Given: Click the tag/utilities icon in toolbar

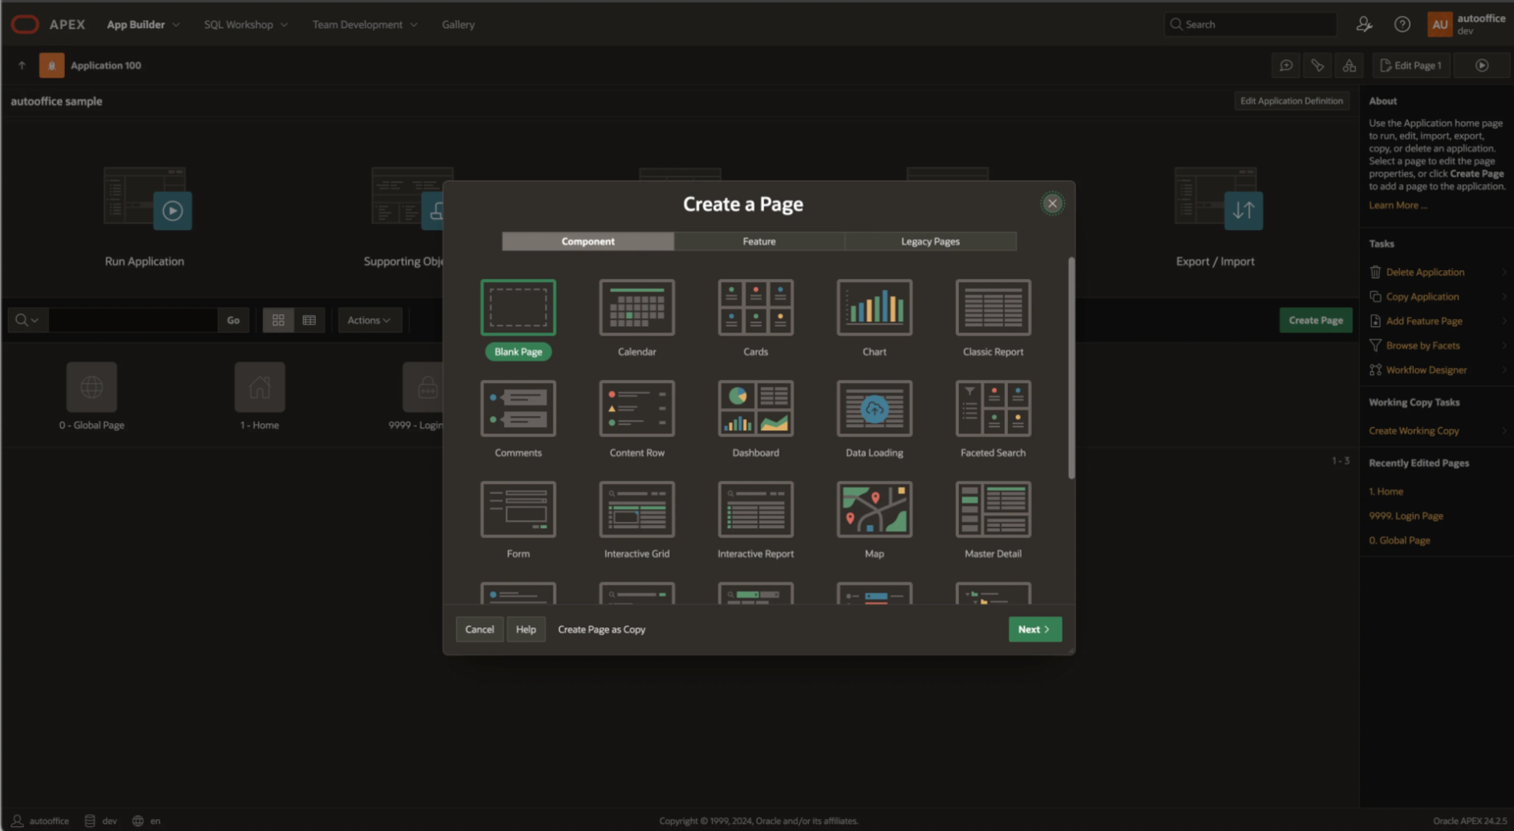Looking at the screenshot, I should 1317,66.
